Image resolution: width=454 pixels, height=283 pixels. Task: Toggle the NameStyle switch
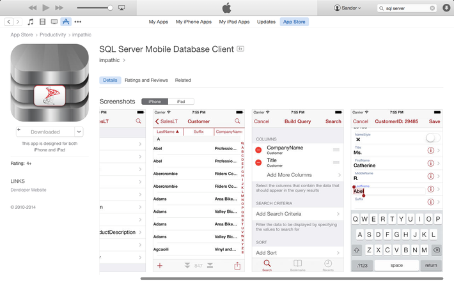pos(433,138)
